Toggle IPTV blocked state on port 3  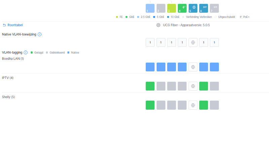[171, 86]
